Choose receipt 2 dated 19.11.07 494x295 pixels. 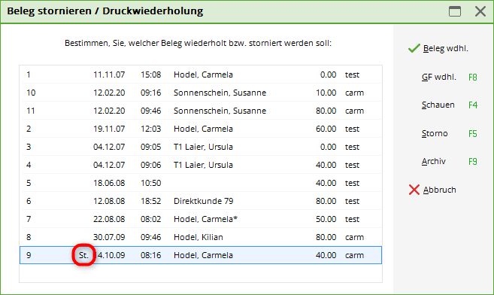pyautogui.click(x=201, y=129)
